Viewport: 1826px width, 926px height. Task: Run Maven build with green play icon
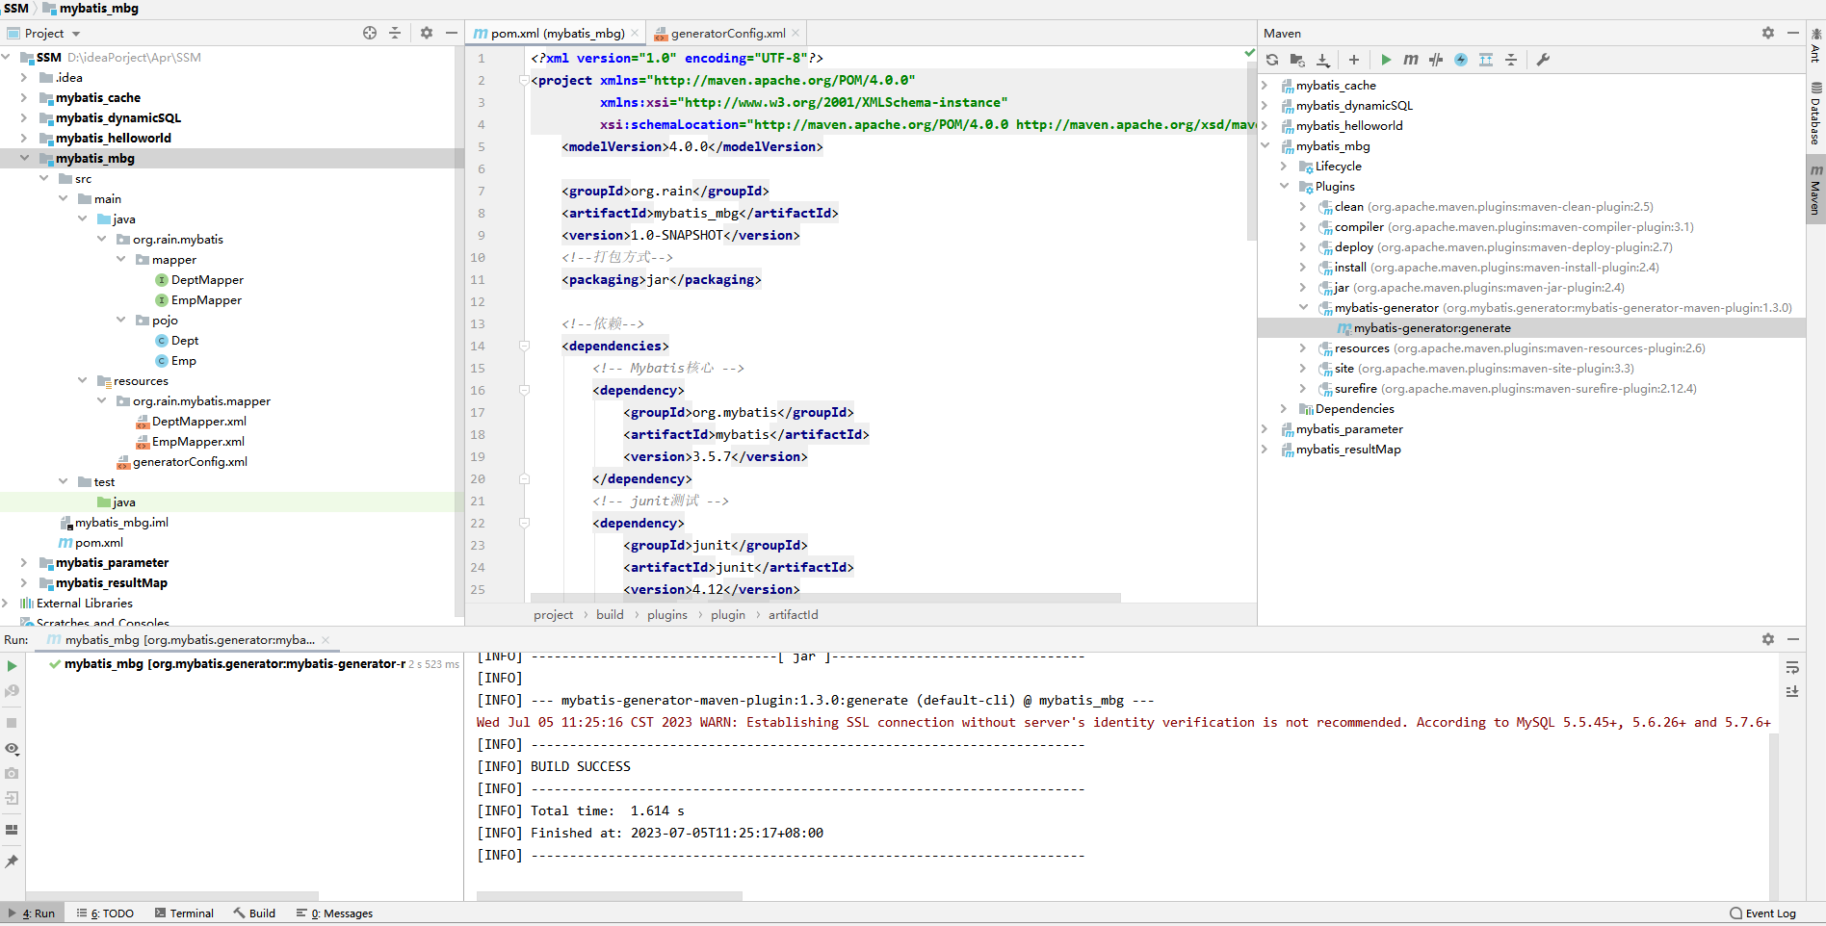point(1386,60)
